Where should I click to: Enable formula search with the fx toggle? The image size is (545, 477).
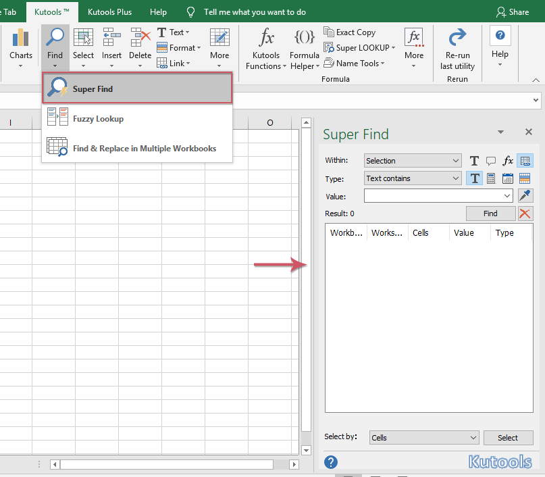click(507, 161)
